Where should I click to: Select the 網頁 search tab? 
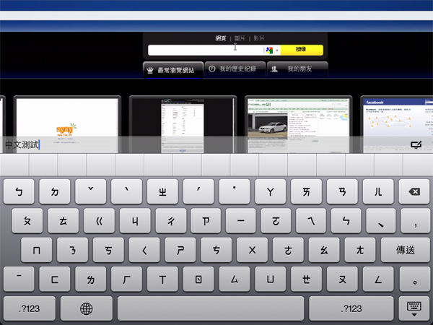tap(221, 38)
